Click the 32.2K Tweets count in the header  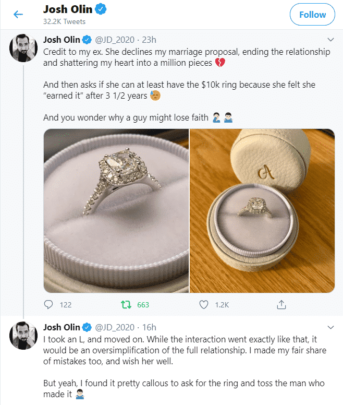click(64, 21)
